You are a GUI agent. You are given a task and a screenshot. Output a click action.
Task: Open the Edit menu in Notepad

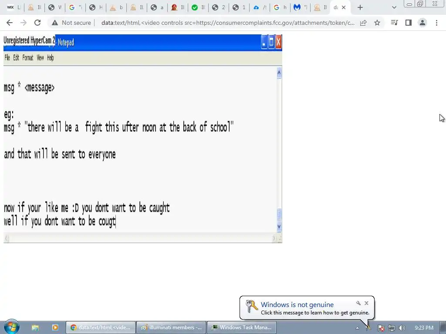[16, 58]
